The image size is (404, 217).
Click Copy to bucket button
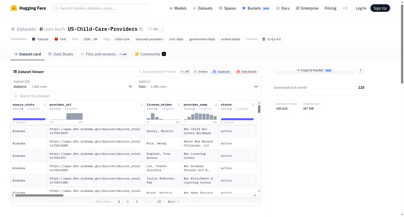click(314, 70)
